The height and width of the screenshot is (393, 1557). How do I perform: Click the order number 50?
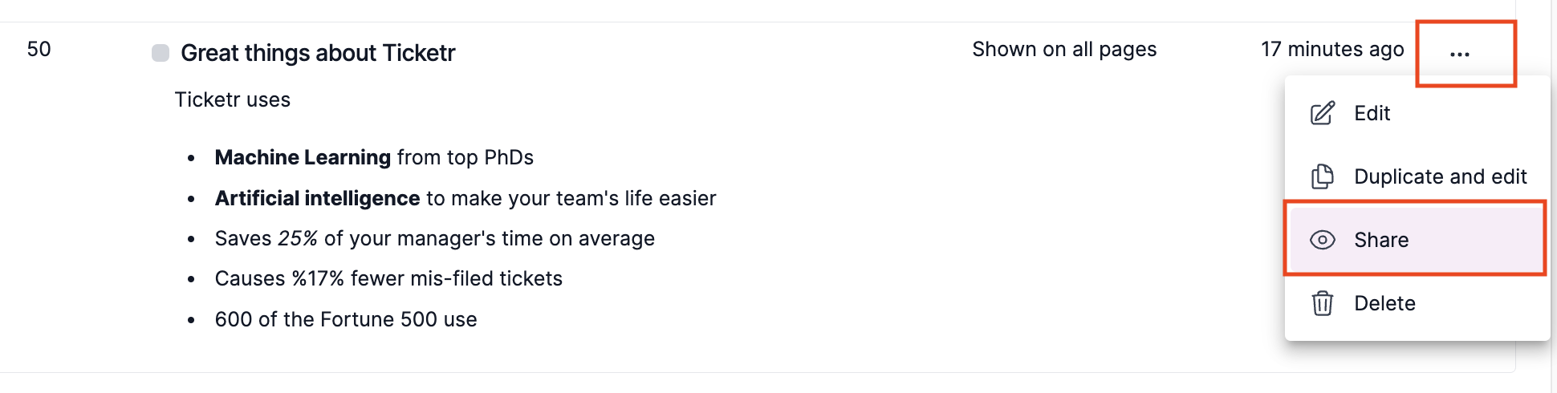(39, 50)
